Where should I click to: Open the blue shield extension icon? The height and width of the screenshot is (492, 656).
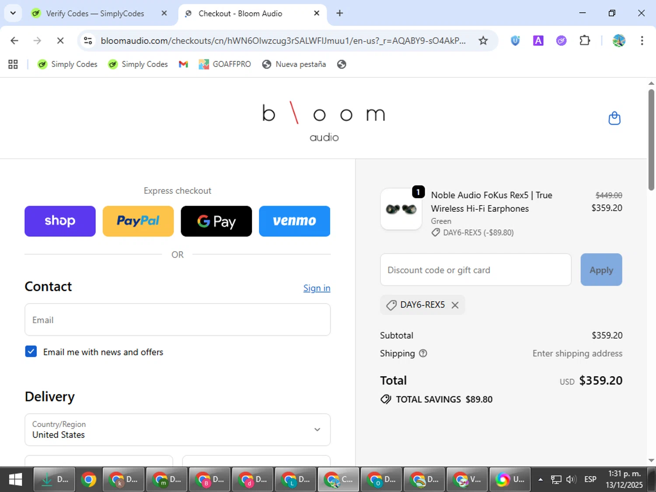click(515, 41)
